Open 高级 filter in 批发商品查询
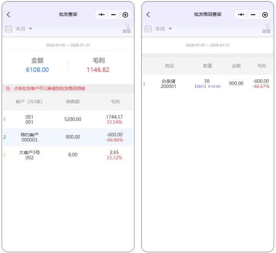Viewport: 276px width, 253px height. click(267, 29)
